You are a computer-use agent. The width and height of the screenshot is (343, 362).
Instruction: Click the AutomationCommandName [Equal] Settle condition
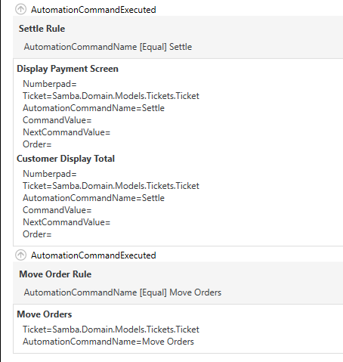coord(108,47)
